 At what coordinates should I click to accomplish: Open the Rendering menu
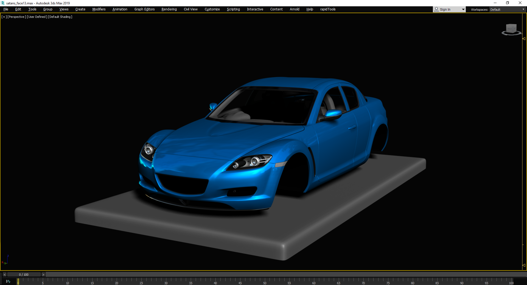tap(169, 9)
